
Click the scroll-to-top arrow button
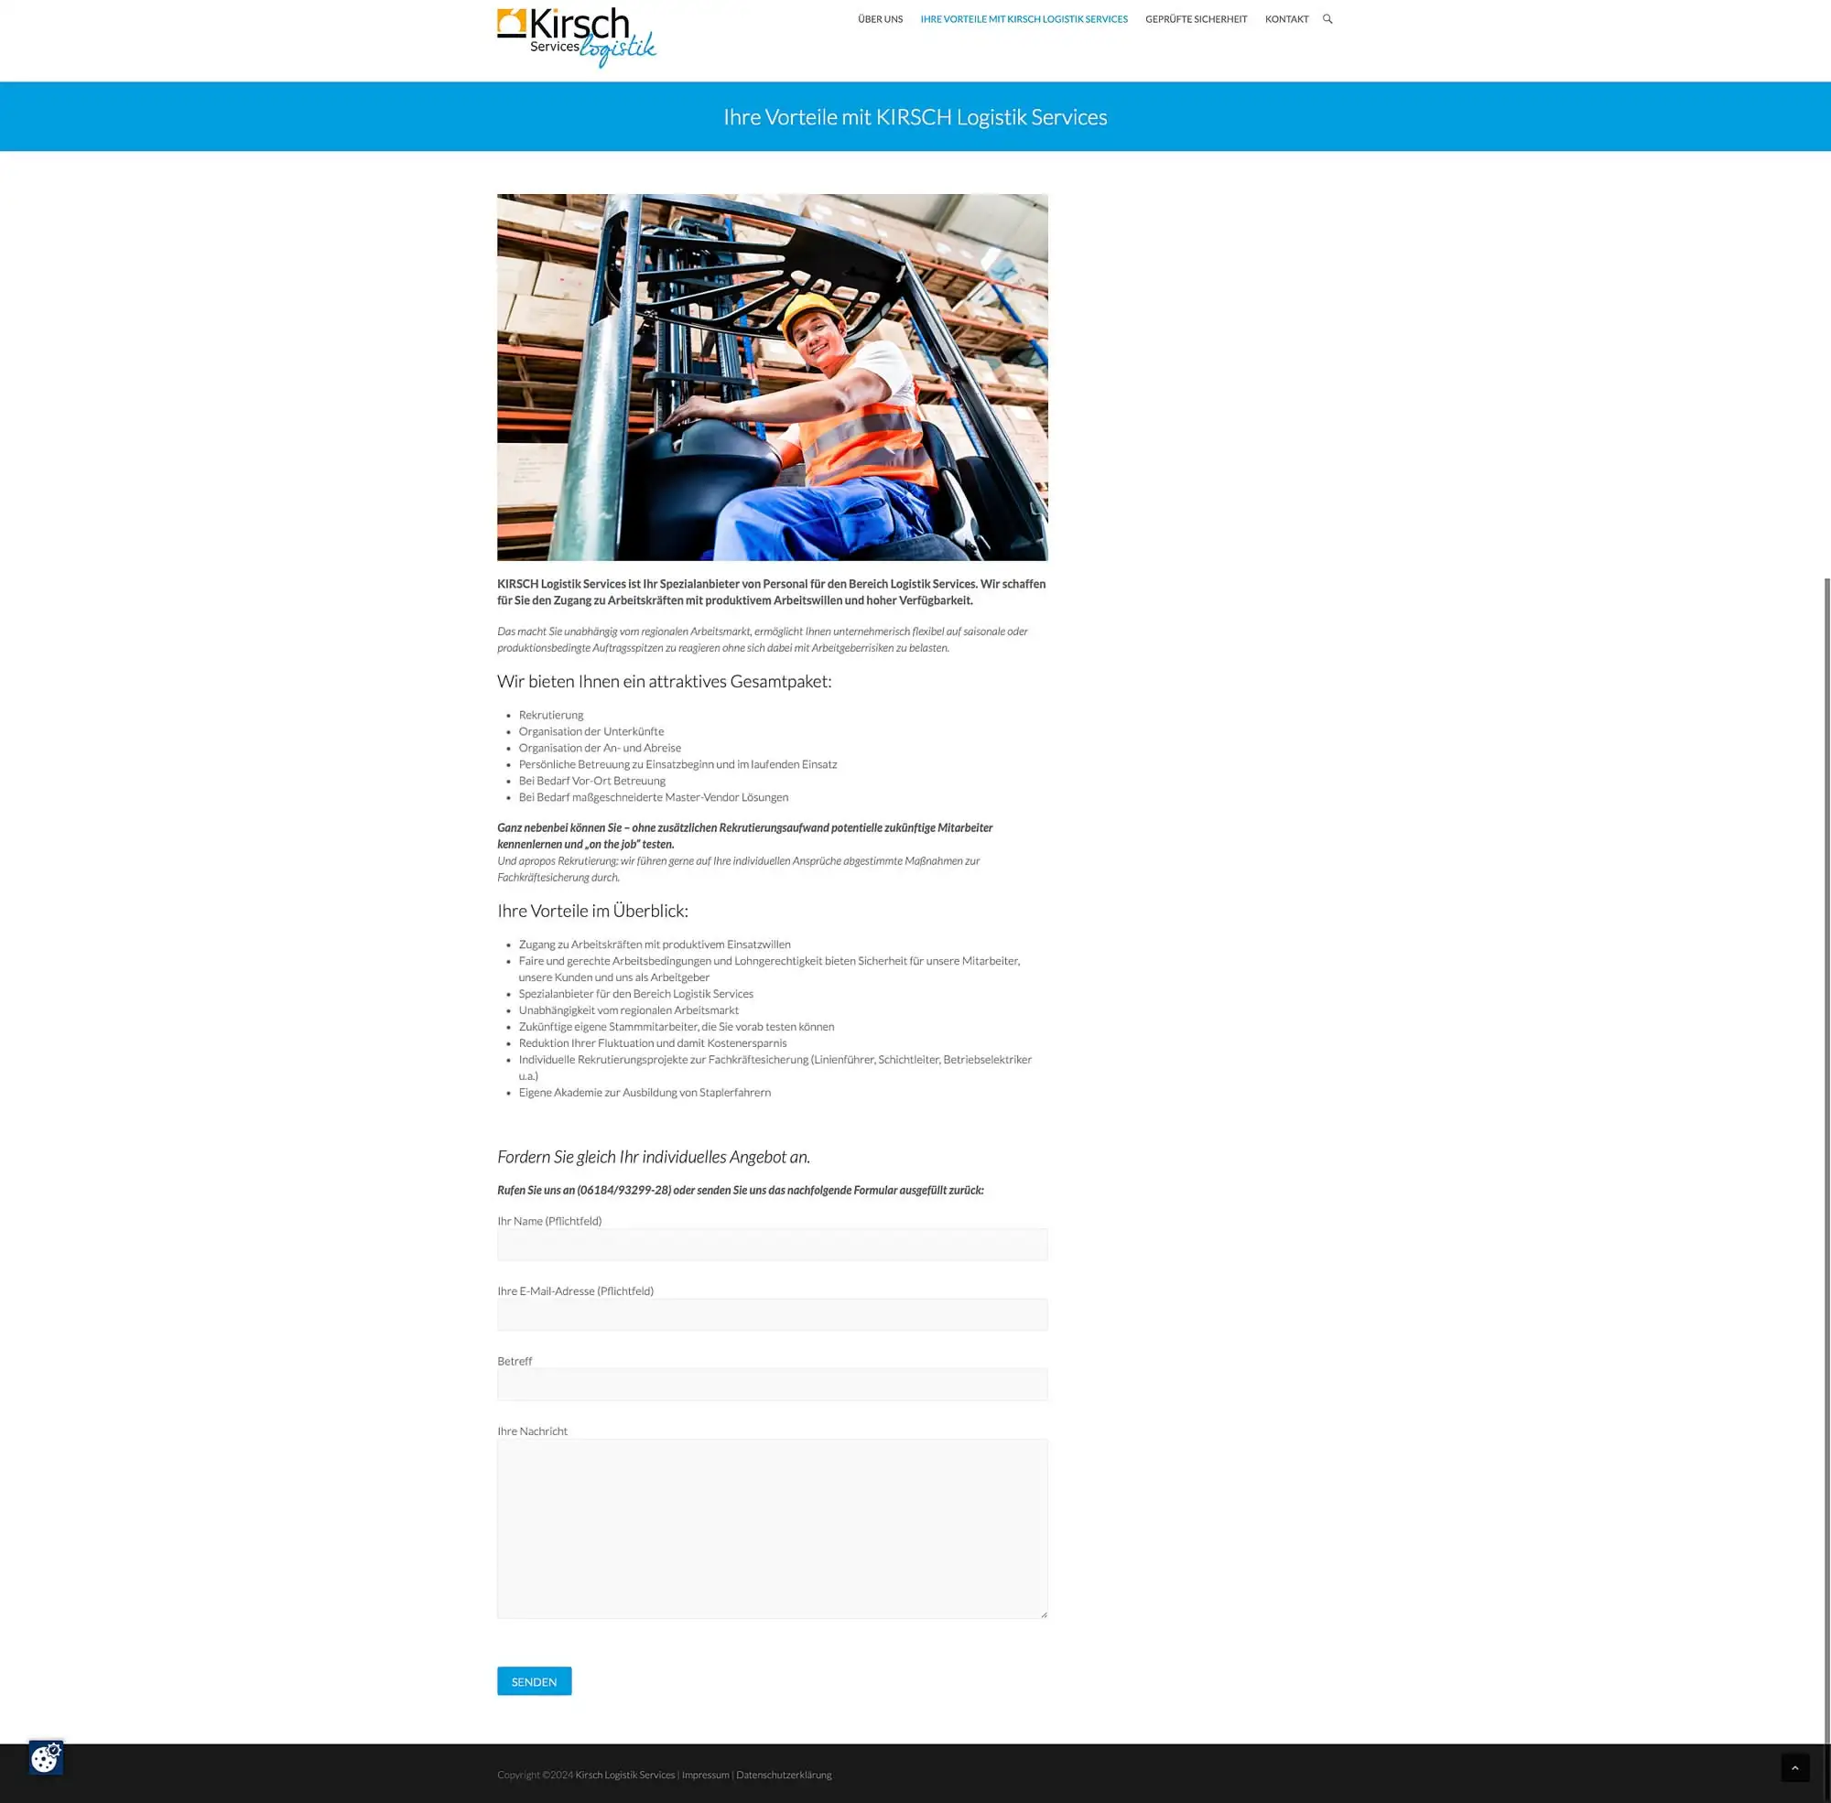click(x=1794, y=1767)
